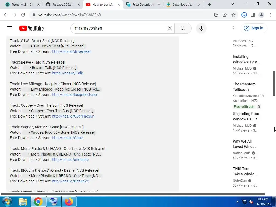The width and height of the screenshot is (276, 207).
Task: Open THIS Tool Takes Windows video
Action: (x=245, y=171)
